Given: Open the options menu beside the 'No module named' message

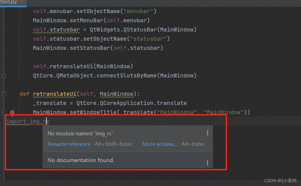Looking at the screenshot, I should pos(208,133).
